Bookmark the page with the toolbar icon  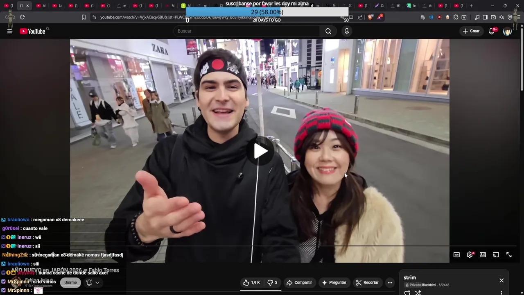(x=84, y=17)
